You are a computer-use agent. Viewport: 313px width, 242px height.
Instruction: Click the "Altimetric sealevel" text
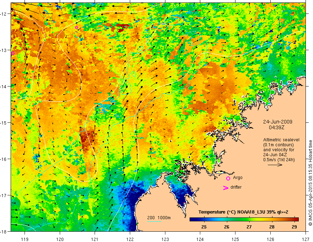pos(281,140)
